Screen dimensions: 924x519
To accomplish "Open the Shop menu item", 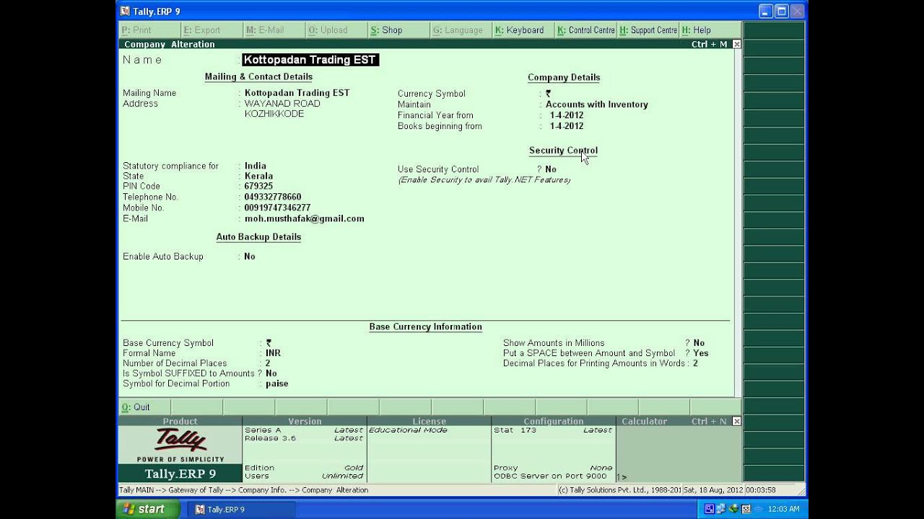I will click(398, 30).
